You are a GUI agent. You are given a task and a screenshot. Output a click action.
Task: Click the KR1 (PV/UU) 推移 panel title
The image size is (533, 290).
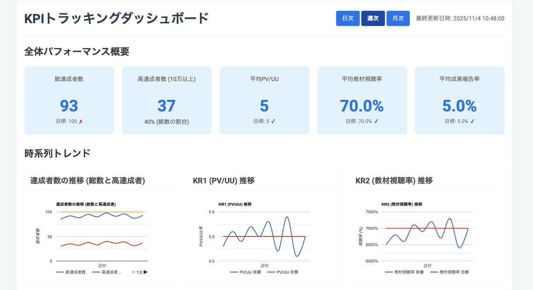[224, 181]
